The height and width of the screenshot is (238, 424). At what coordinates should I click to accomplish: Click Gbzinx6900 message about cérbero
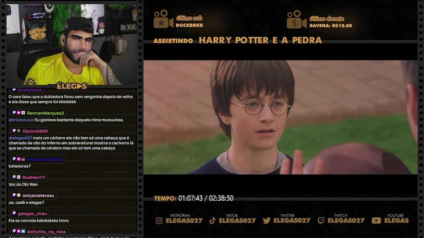click(x=71, y=143)
